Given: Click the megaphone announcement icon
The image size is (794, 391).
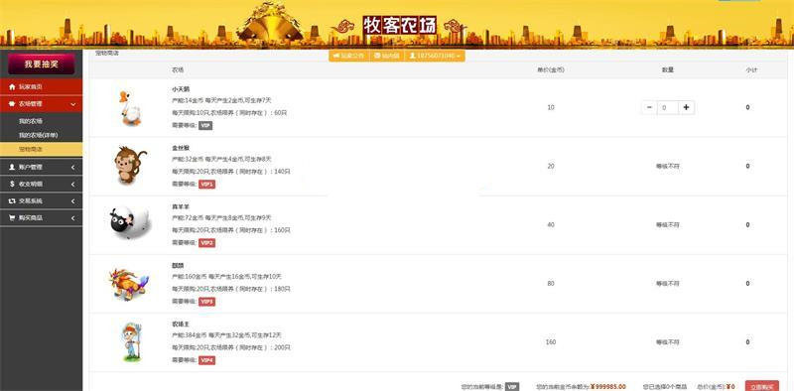Looking at the screenshot, I should [336, 56].
